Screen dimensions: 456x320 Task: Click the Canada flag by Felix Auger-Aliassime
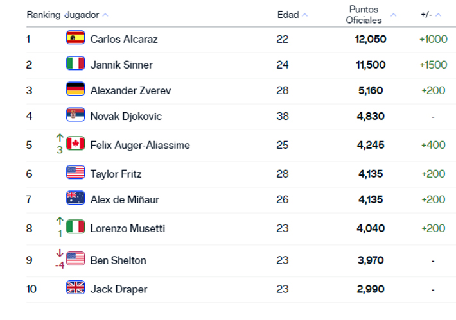[75, 144]
